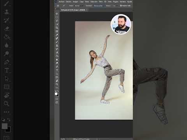The height and width of the screenshot is (140, 187).
Task: Click the Expansión value field
Action: click(x=114, y=6)
